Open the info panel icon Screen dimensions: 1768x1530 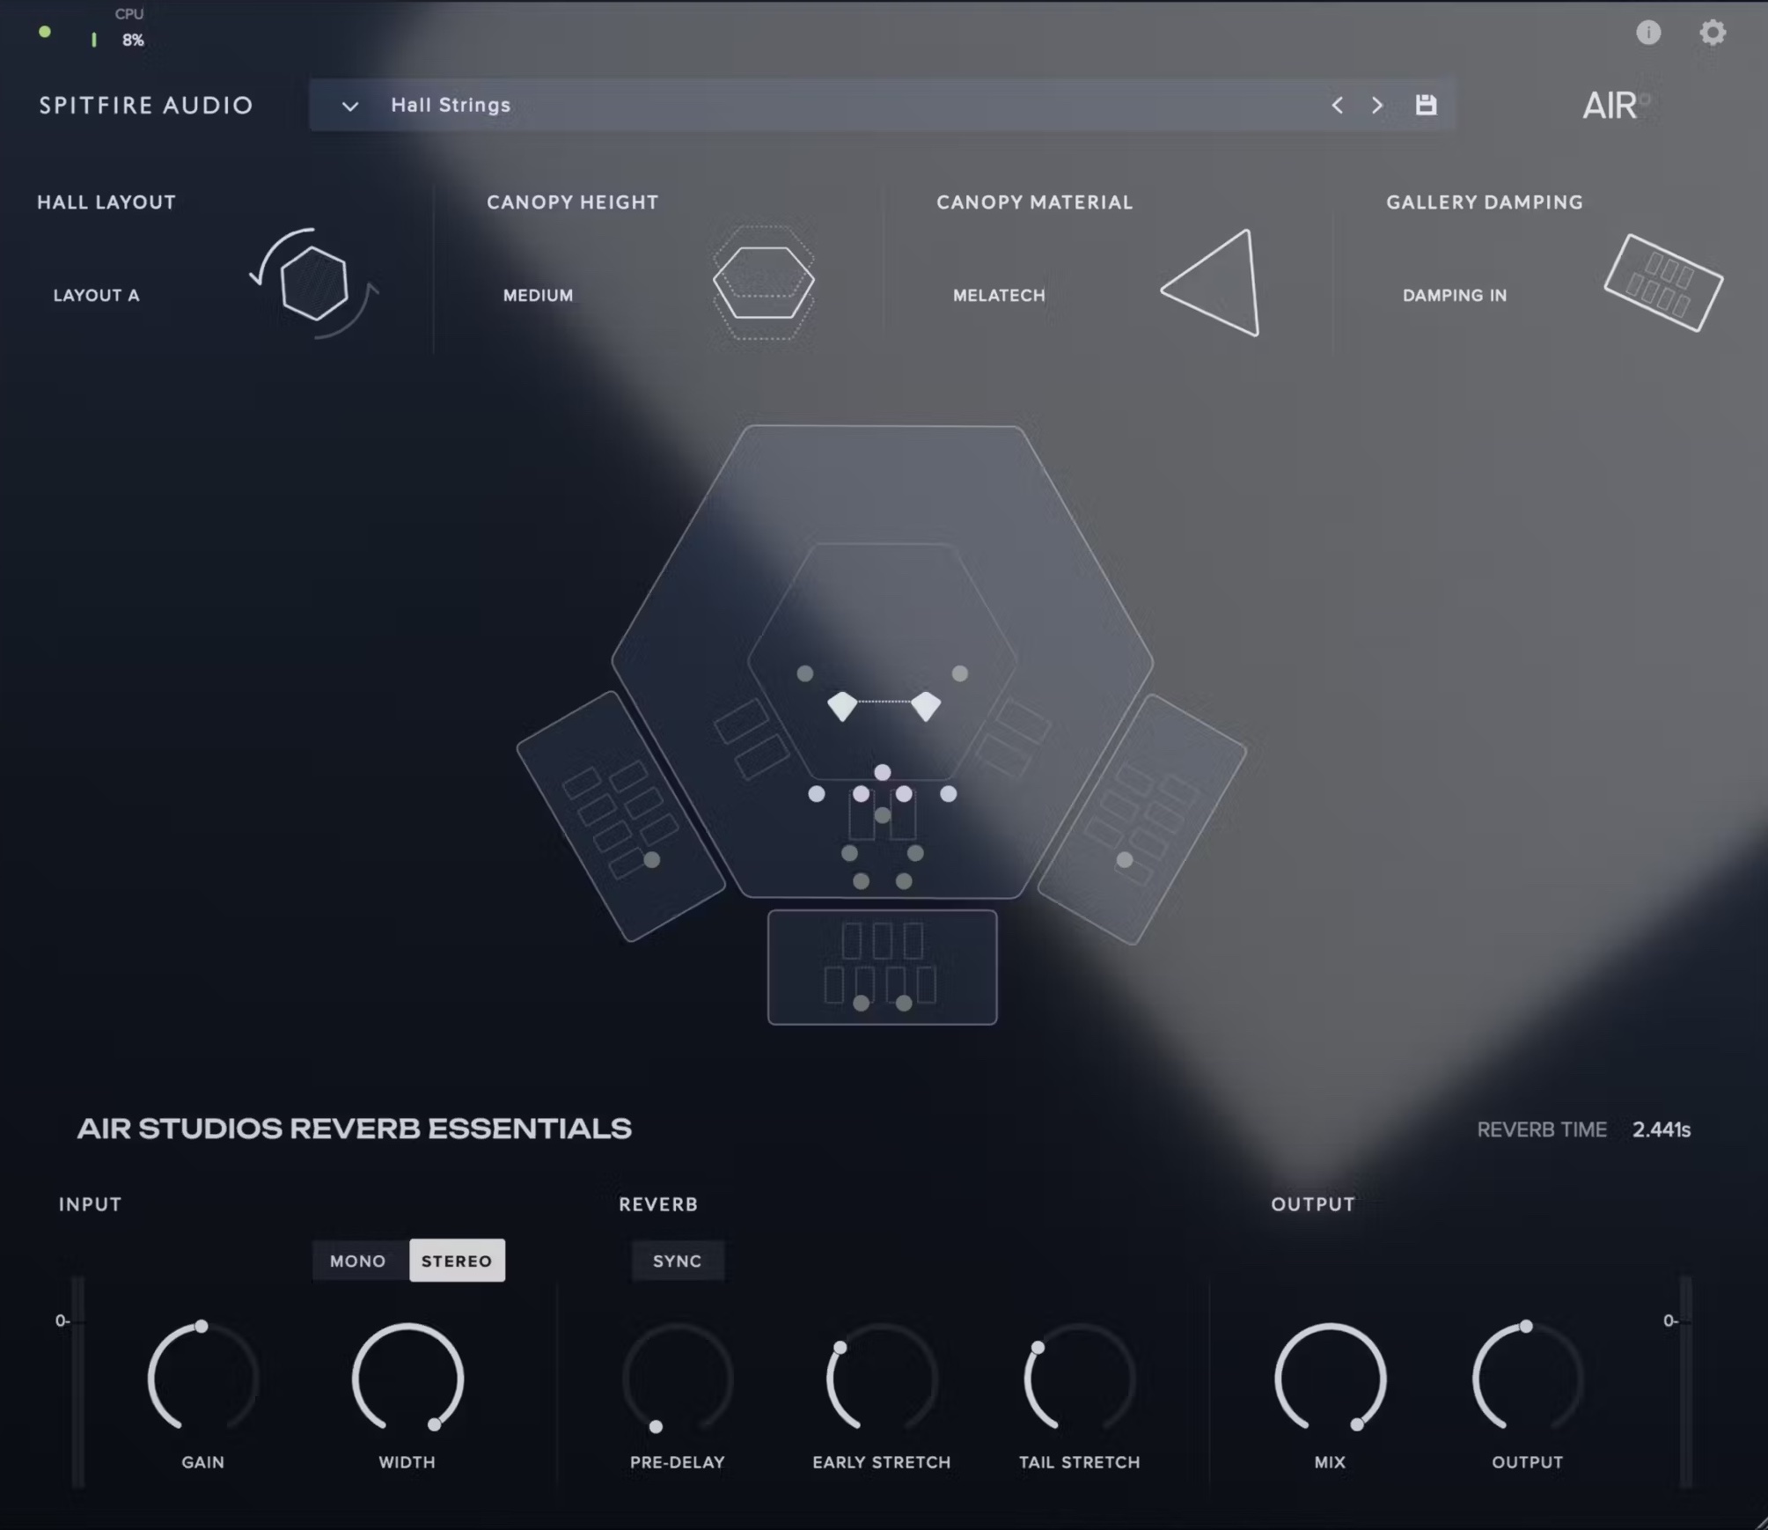(1648, 33)
